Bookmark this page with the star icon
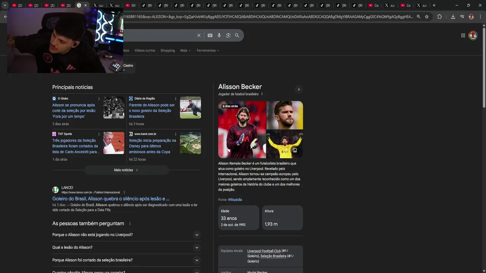The image size is (486, 273). 427,17
